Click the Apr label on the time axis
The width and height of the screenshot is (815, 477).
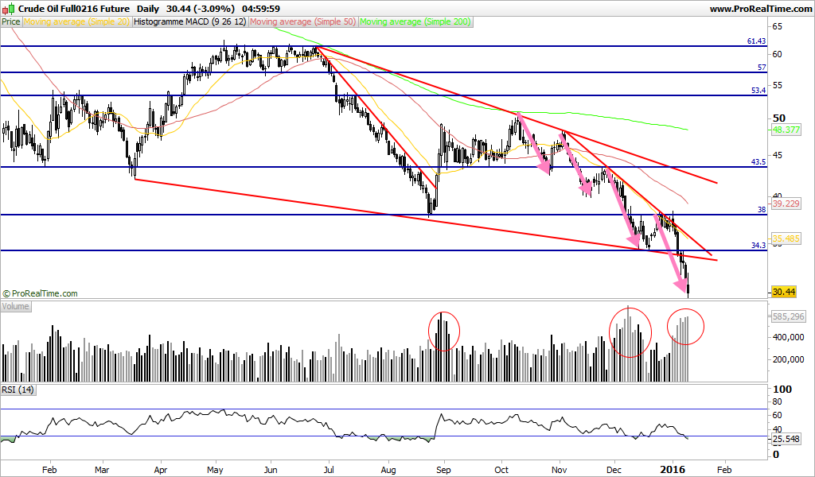pyautogui.click(x=161, y=470)
